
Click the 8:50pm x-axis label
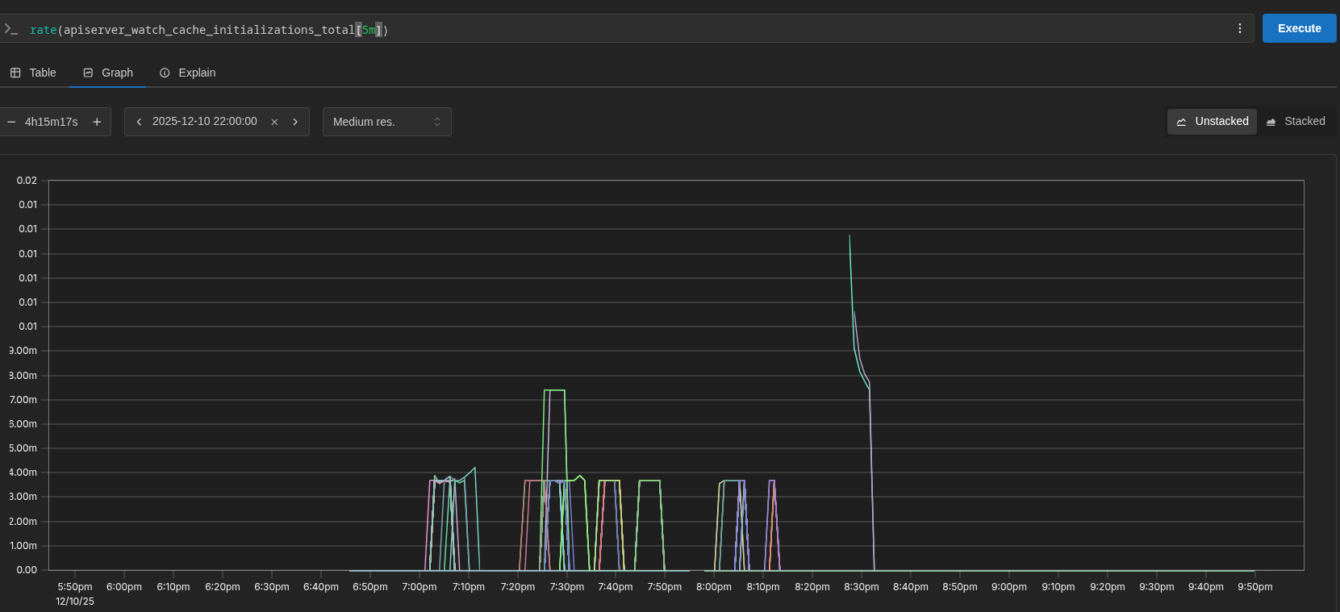click(960, 587)
